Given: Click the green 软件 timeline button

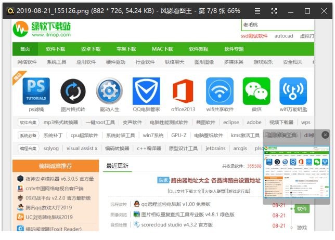Looking at the screenshot, I should [x=302, y=209].
